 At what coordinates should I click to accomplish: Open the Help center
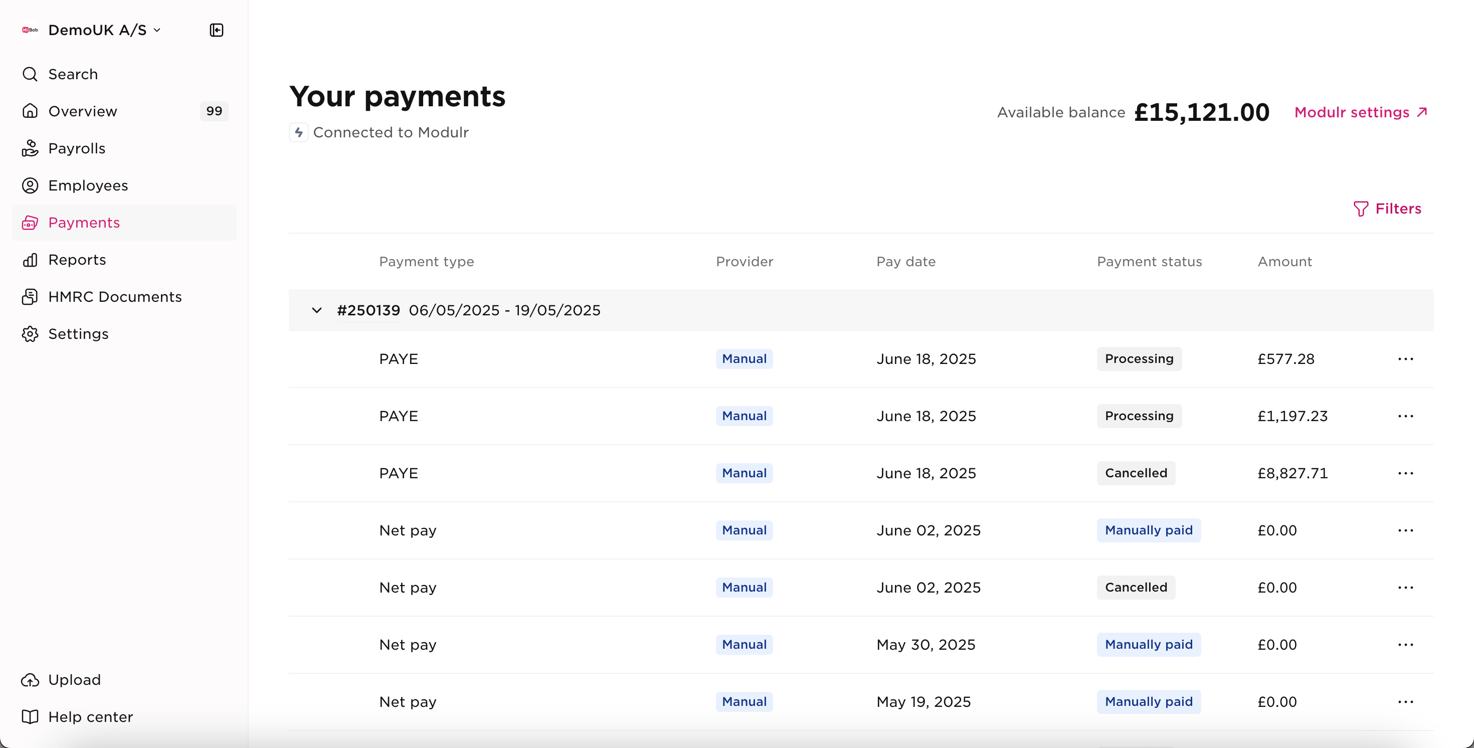pos(90,716)
